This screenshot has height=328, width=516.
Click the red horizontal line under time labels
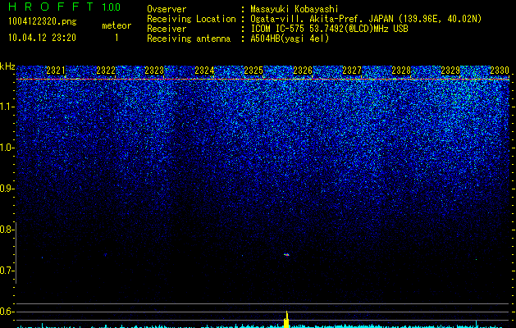tap(263, 80)
